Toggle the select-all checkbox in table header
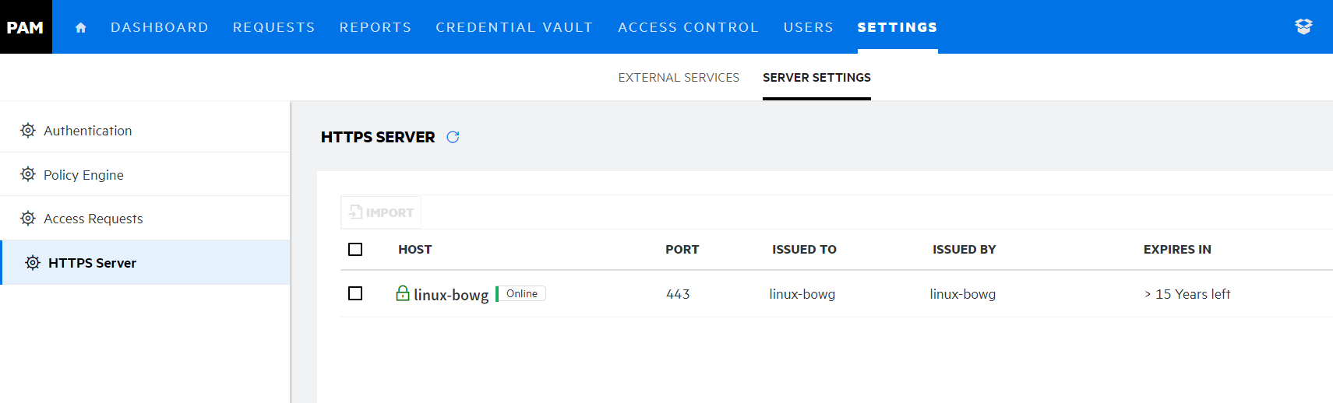The height and width of the screenshot is (403, 1333). 355,249
